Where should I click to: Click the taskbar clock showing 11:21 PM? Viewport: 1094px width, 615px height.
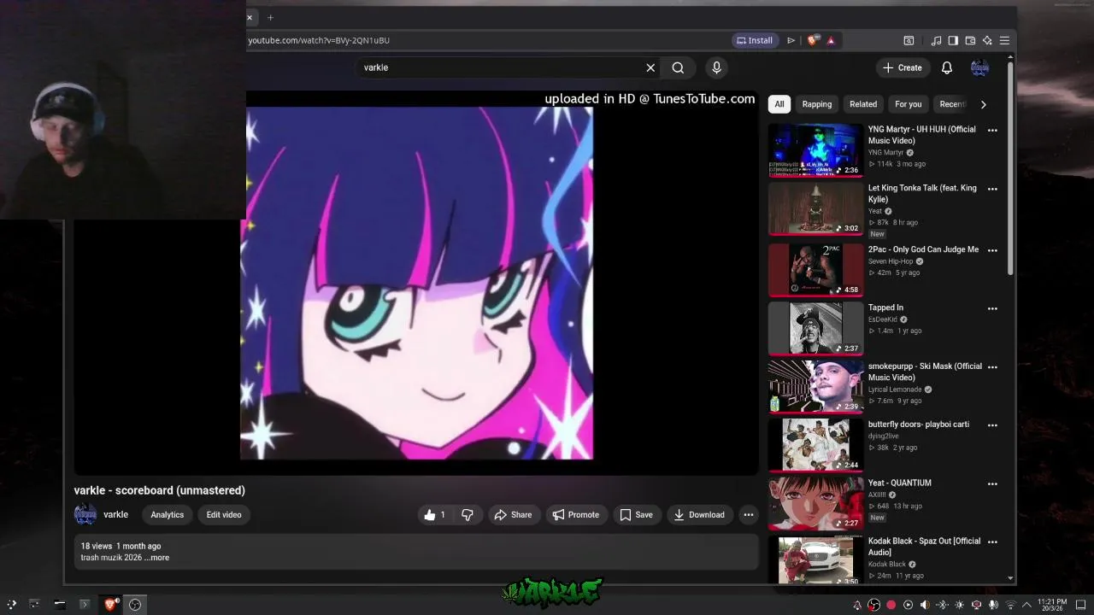pos(1052,605)
